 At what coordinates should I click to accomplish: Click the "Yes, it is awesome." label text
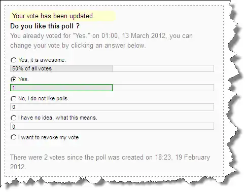[42, 60]
